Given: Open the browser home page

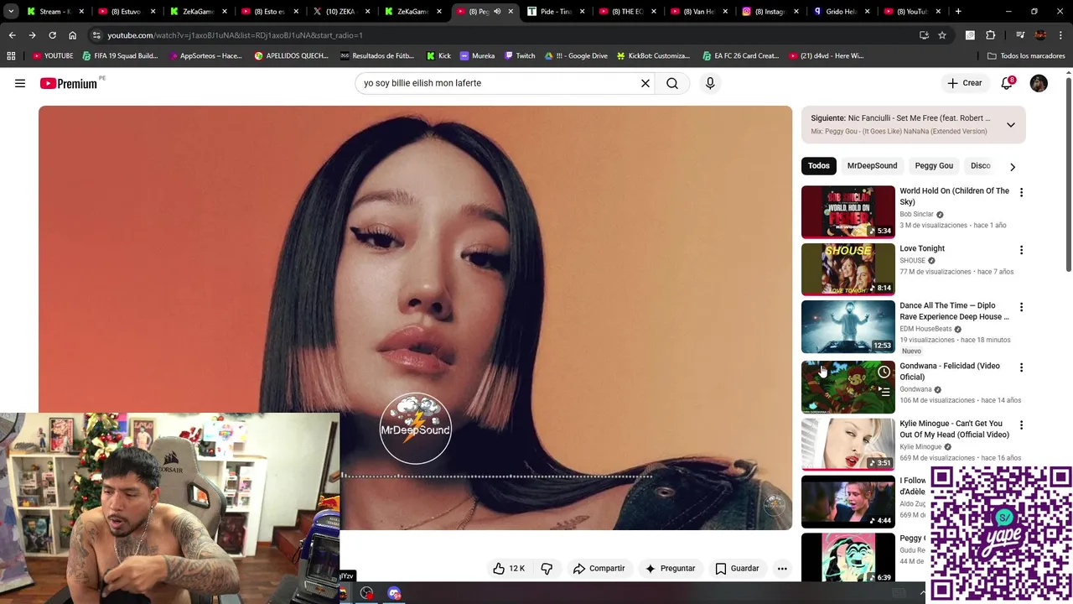Looking at the screenshot, I should tap(72, 35).
